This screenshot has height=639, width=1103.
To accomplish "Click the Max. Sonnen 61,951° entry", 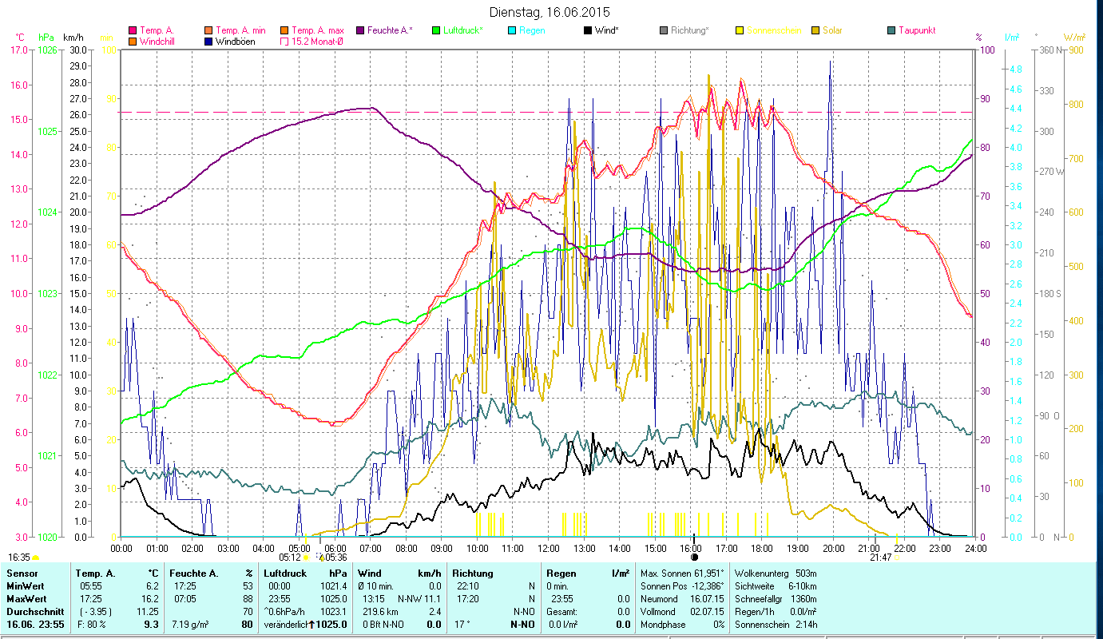I will pyautogui.click(x=683, y=574).
